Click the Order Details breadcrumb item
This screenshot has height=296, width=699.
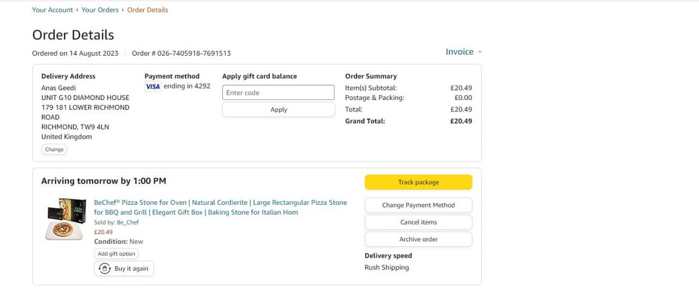[x=147, y=10]
